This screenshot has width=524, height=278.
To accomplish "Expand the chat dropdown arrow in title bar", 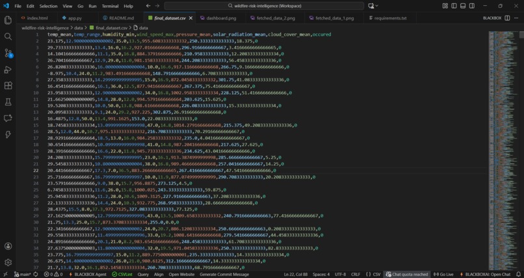I will coord(377,6).
